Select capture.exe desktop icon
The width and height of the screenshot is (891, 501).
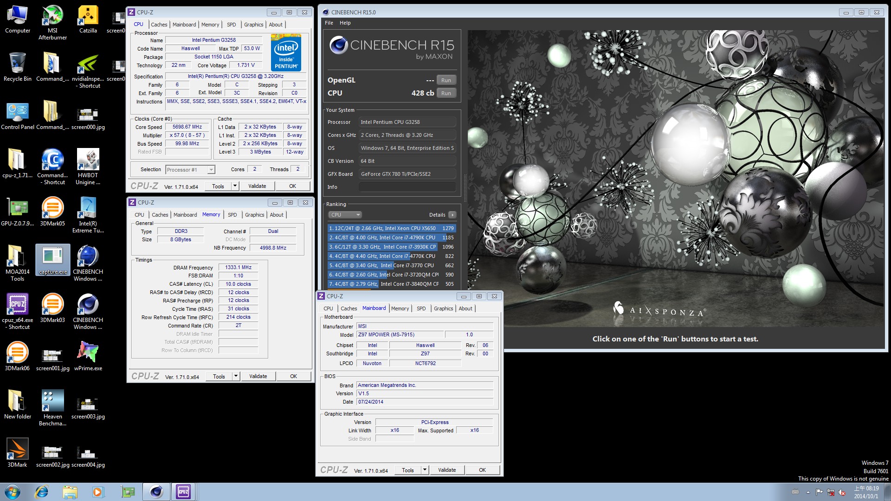click(x=52, y=260)
